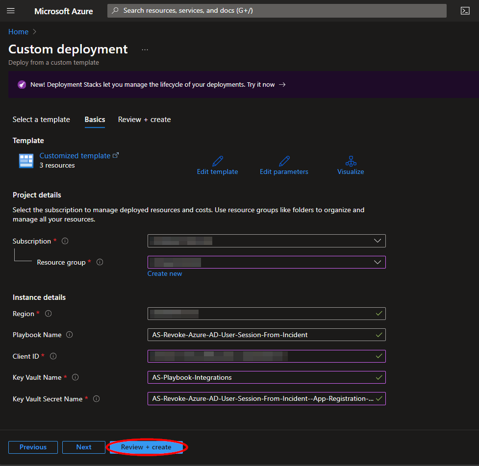Click the Deployment Stacks banner text
This screenshot has height=466, width=479.
tap(152, 85)
